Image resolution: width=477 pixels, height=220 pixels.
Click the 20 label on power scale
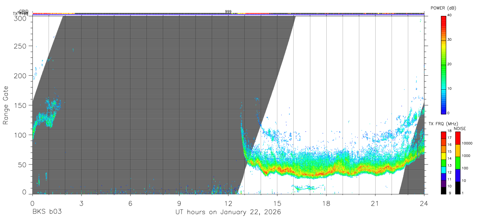click(449, 64)
